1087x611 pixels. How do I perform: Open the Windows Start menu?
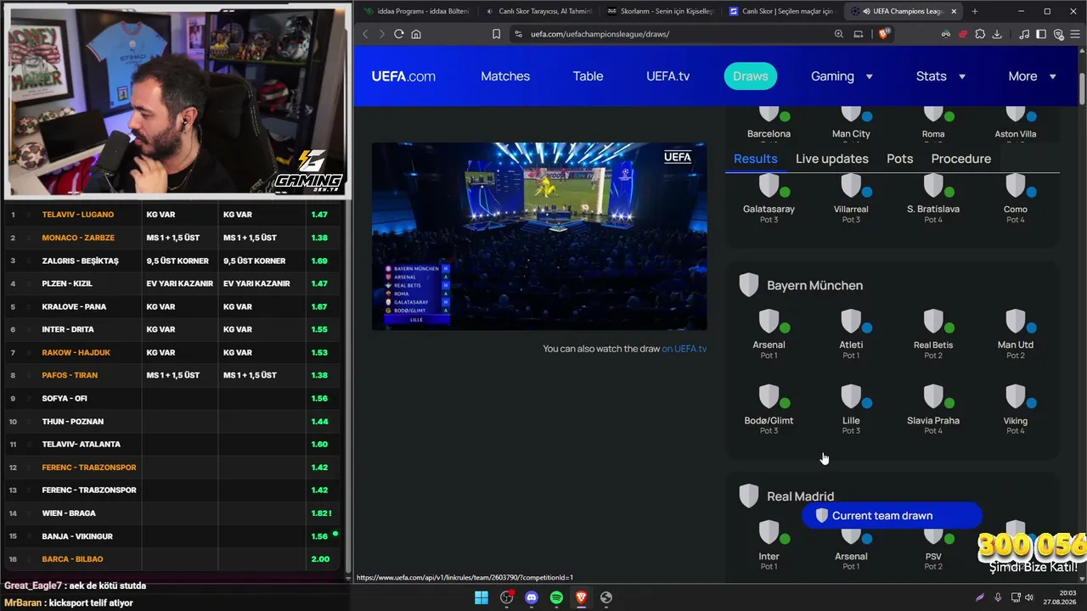click(x=482, y=597)
